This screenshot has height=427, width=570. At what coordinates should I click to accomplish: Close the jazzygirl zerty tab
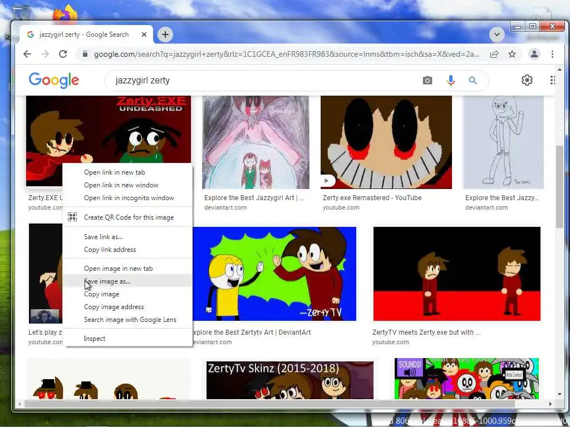(x=144, y=34)
